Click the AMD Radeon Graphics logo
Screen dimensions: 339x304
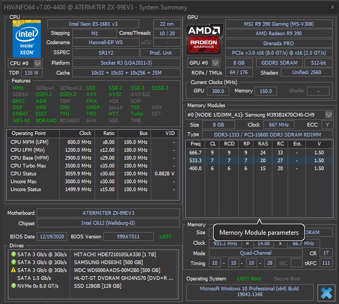click(204, 39)
